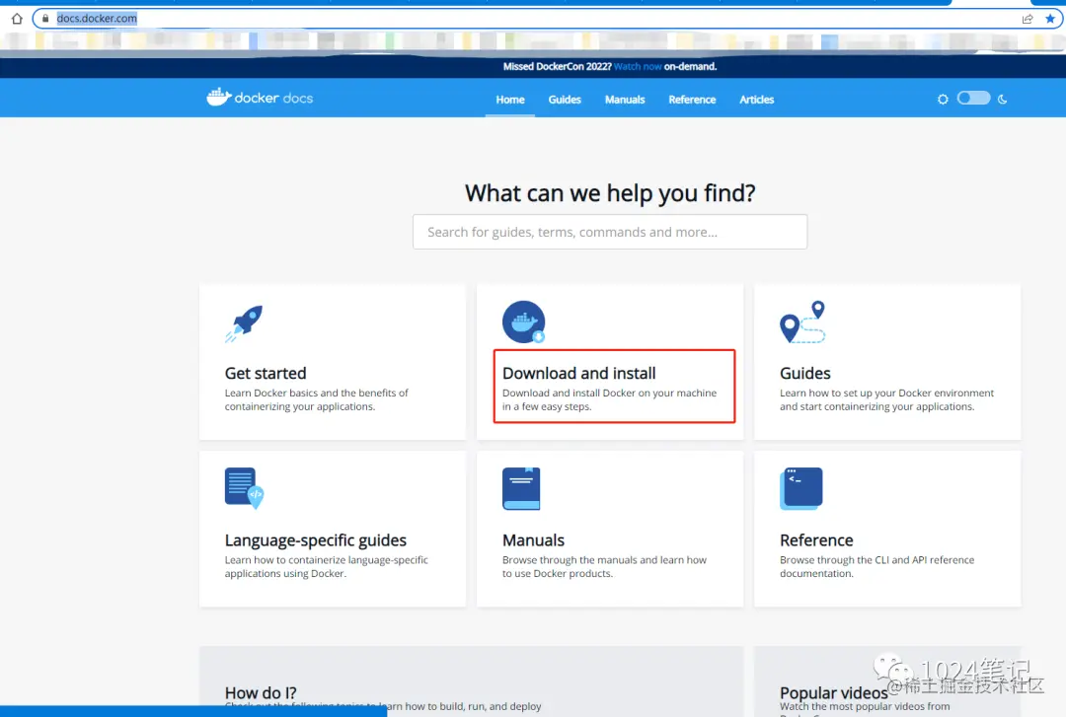Image resolution: width=1066 pixels, height=717 pixels.
Task: Click 'Browse through the manuals' description
Action: click(x=604, y=567)
